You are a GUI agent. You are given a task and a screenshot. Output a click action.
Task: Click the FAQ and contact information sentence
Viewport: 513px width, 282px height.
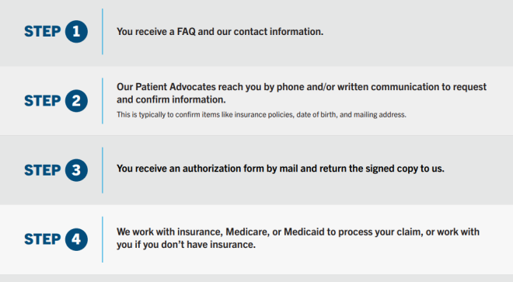220,32
